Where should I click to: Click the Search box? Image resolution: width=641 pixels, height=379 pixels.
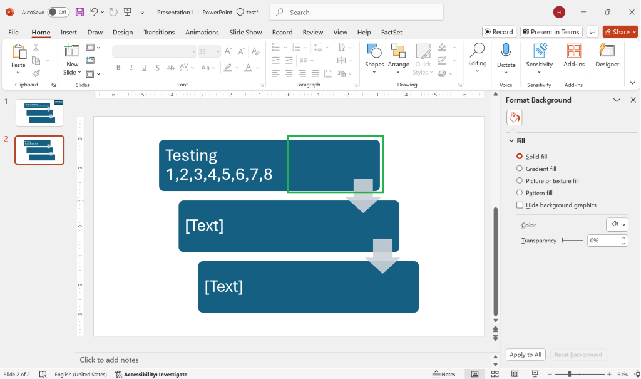[x=356, y=13]
